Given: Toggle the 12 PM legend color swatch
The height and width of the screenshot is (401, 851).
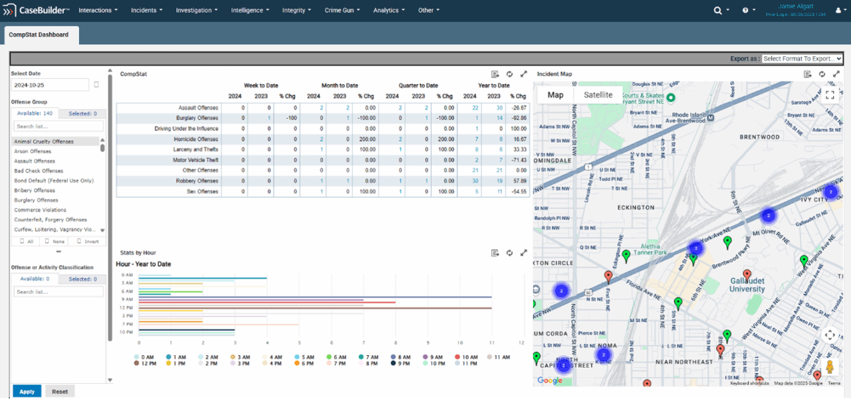Looking at the screenshot, I should 137,364.
